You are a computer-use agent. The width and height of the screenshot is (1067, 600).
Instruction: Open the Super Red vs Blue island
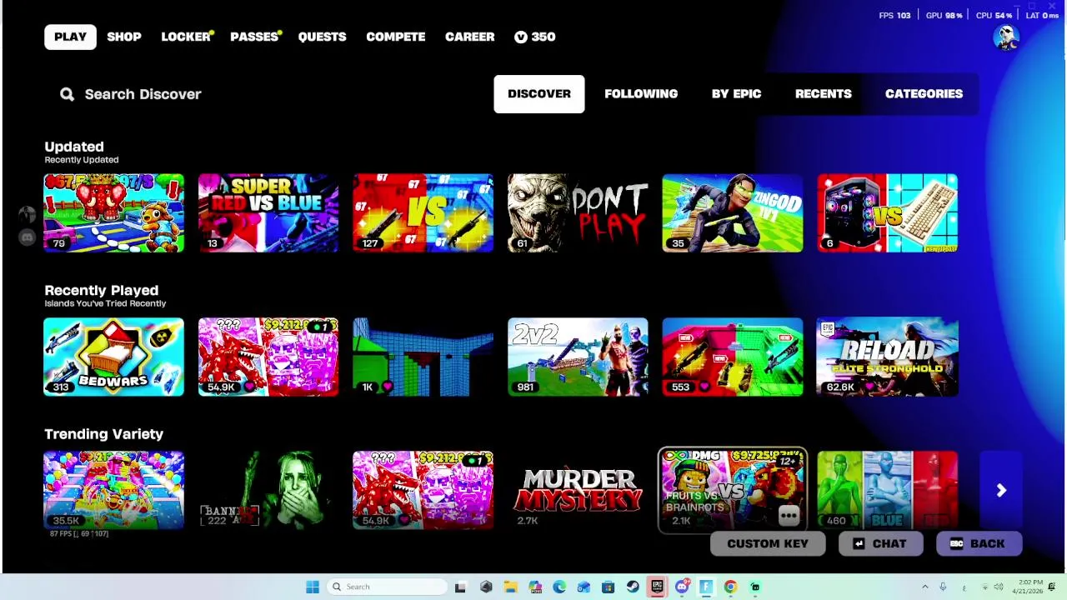pos(268,212)
